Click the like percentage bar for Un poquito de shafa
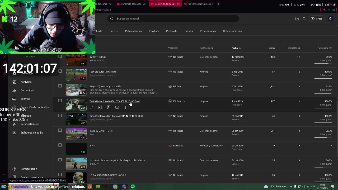 (323, 167)
